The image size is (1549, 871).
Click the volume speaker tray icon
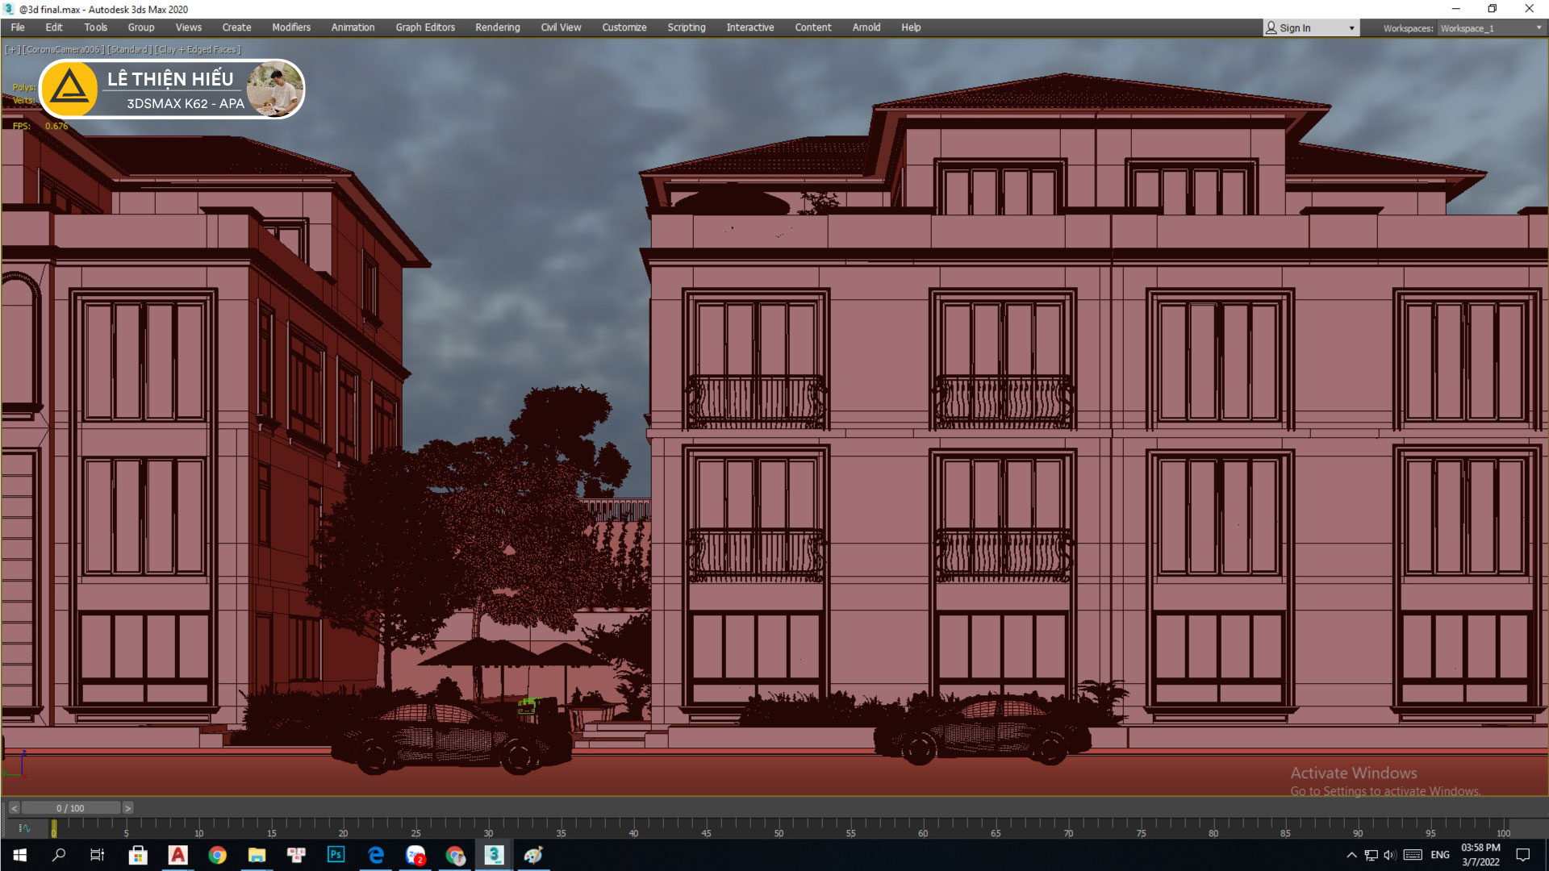pyautogui.click(x=1389, y=855)
